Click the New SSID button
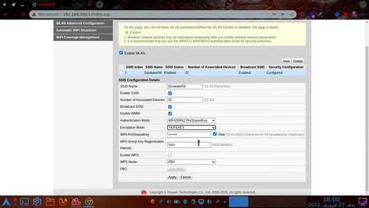 [286, 61]
